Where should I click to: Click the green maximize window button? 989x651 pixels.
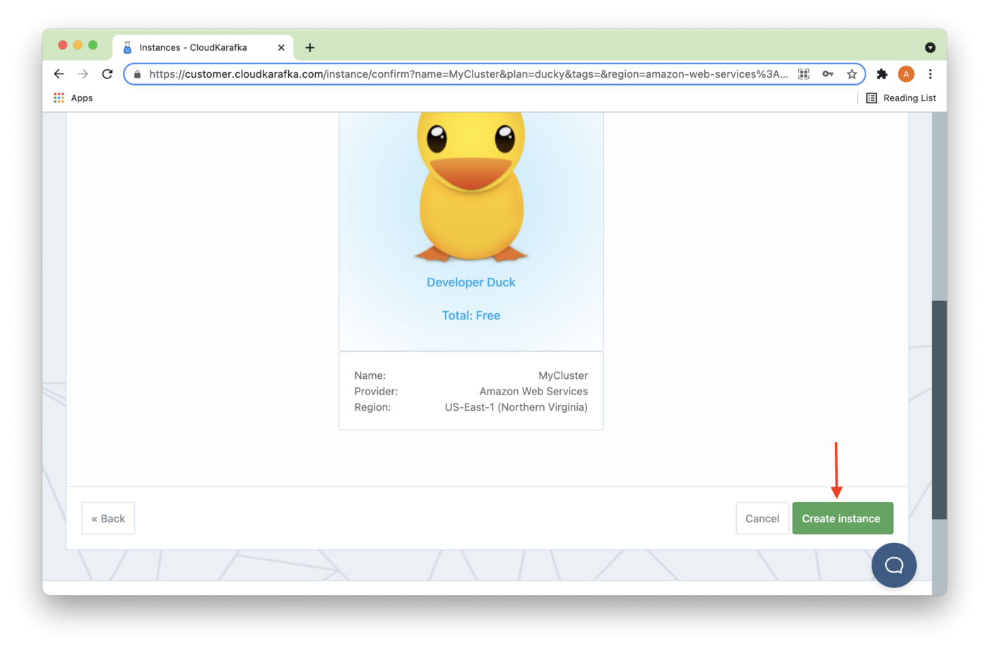tap(93, 45)
